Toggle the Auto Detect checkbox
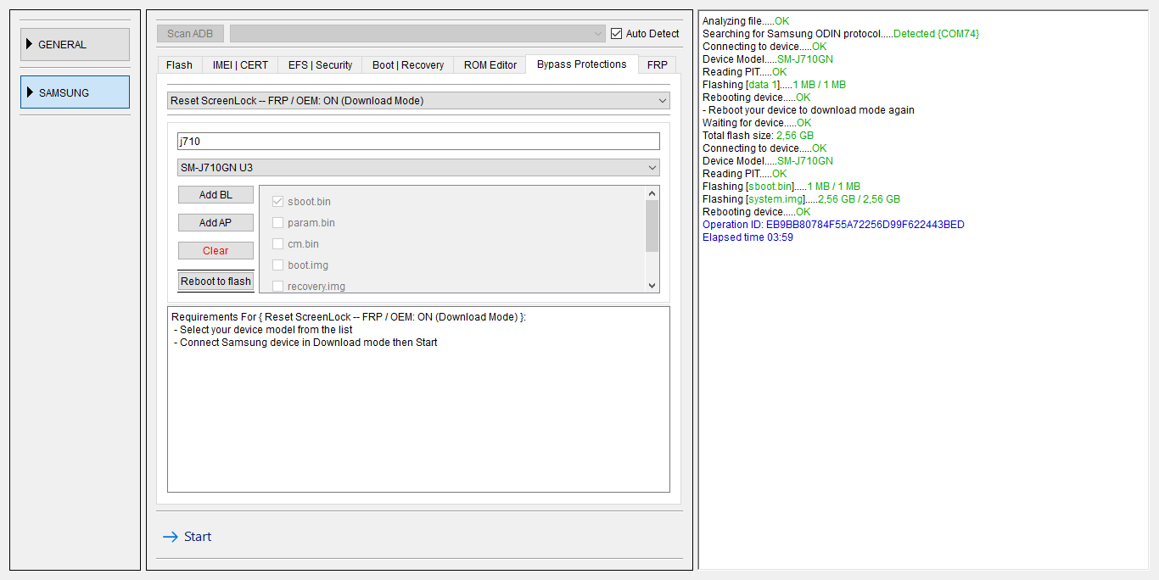The width and height of the screenshot is (1159, 580). point(617,33)
